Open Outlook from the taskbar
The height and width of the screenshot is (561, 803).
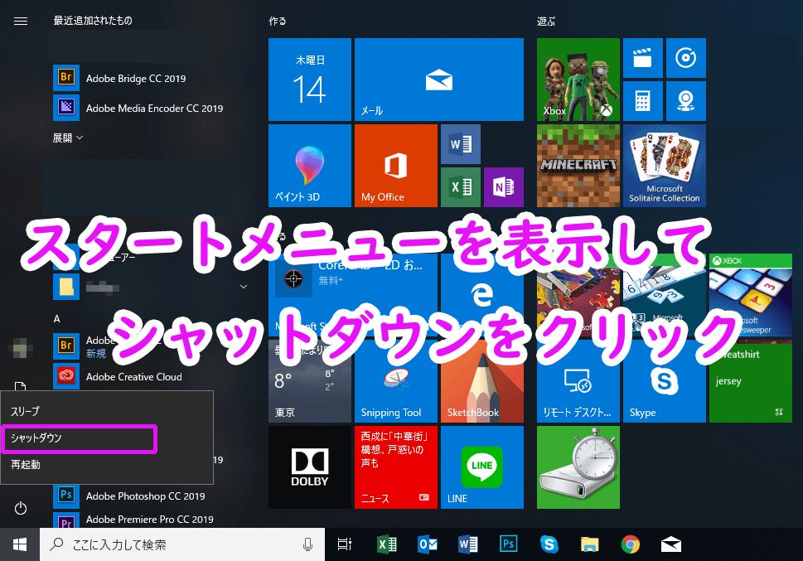[x=427, y=544]
